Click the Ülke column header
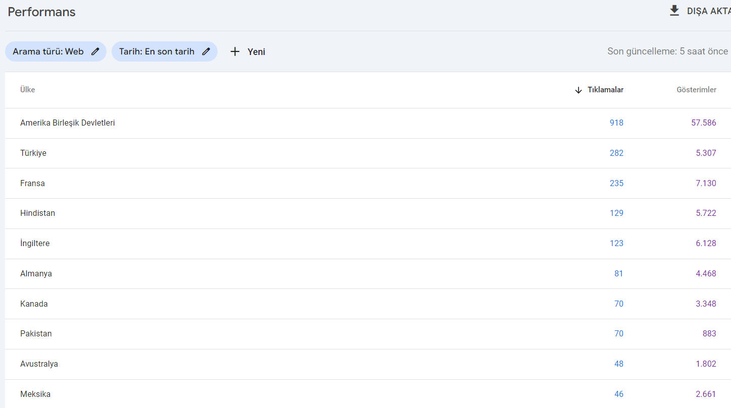The width and height of the screenshot is (731, 408). [x=28, y=90]
